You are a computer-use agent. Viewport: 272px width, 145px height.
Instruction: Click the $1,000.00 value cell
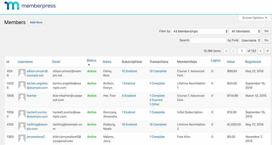[234, 125]
